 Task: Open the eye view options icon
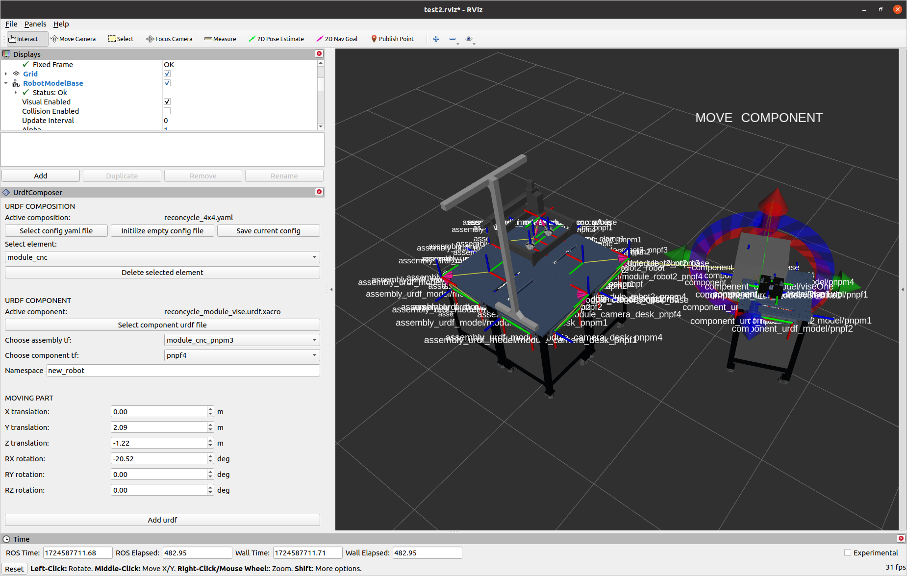click(469, 39)
